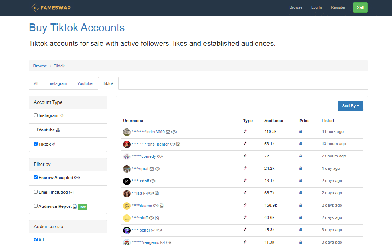Click the 158.9k audience value
This screenshot has height=245, width=392.
pos(271,205)
